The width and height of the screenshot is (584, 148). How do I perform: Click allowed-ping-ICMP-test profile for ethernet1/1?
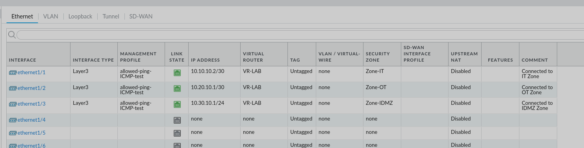pyautogui.click(x=135, y=74)
